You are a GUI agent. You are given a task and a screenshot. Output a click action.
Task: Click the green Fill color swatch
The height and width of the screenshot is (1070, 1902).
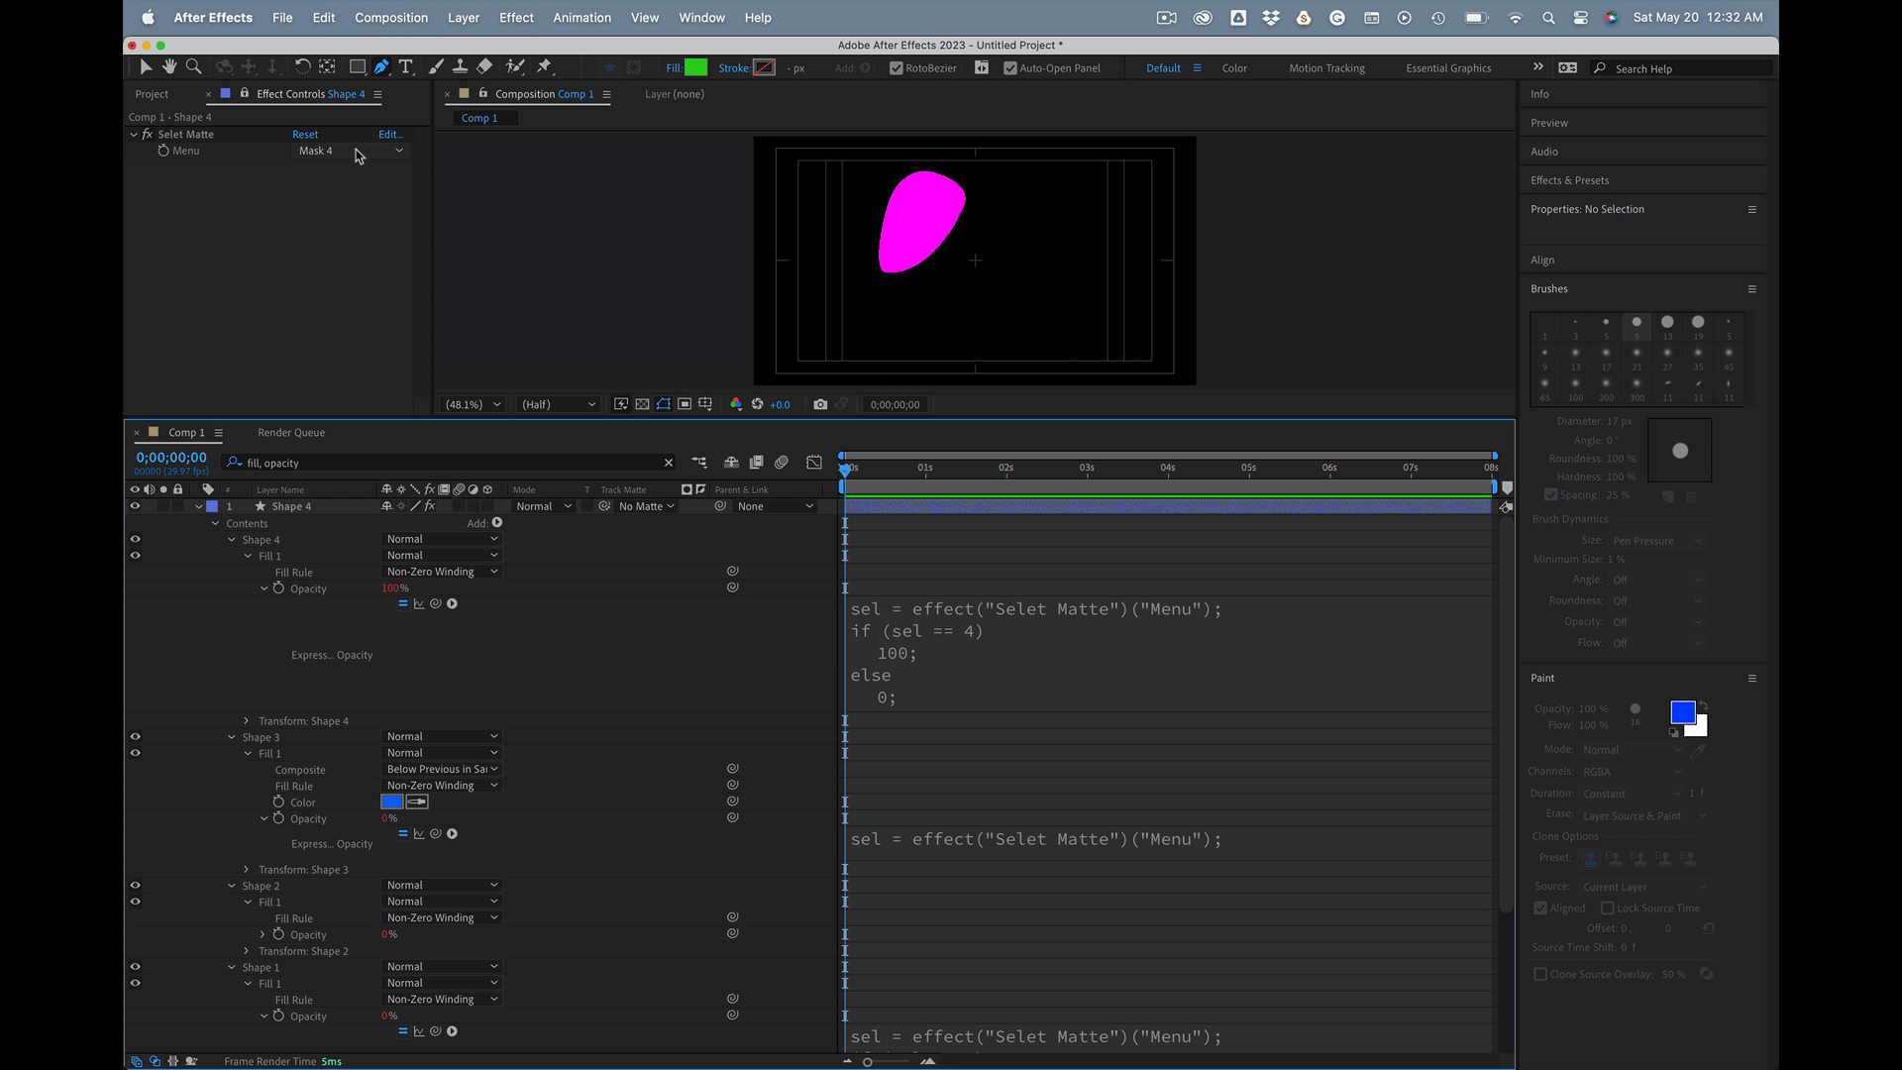tap(696, 68)
